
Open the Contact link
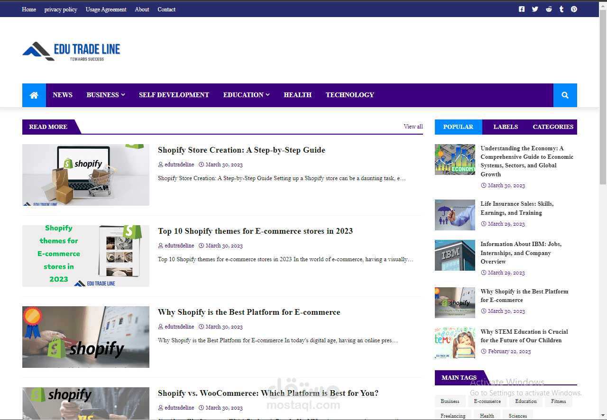166,9
